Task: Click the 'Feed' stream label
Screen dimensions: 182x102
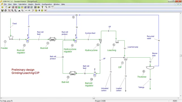Action: tap(15, 23)
